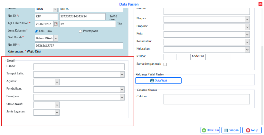Focus the E-mail input field
Viewport: 264px width, 135px height.
tap(79, 67)
